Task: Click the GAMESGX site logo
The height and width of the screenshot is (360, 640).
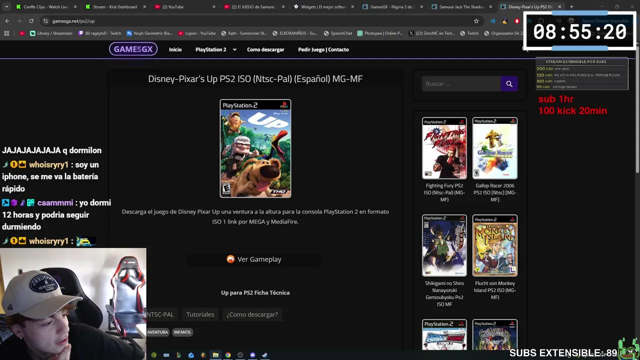Action: click(x=133, y=49)
